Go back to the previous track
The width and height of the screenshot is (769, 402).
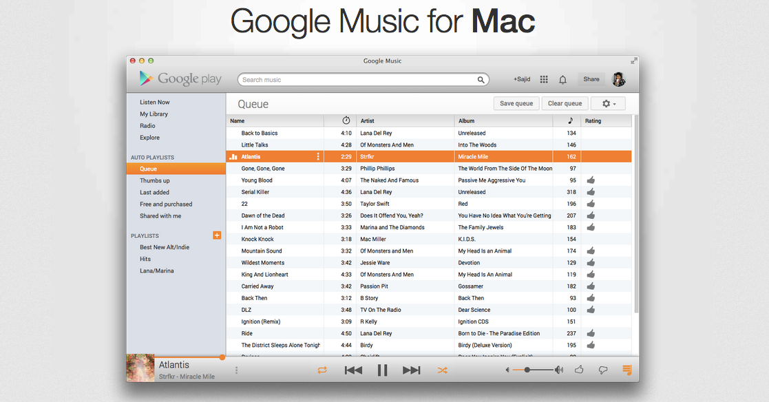[x=353, y=370]
